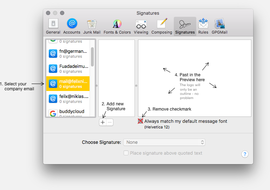270x190 pixels.
Task: Select the fn@german... email account
Action: (71, 54)
